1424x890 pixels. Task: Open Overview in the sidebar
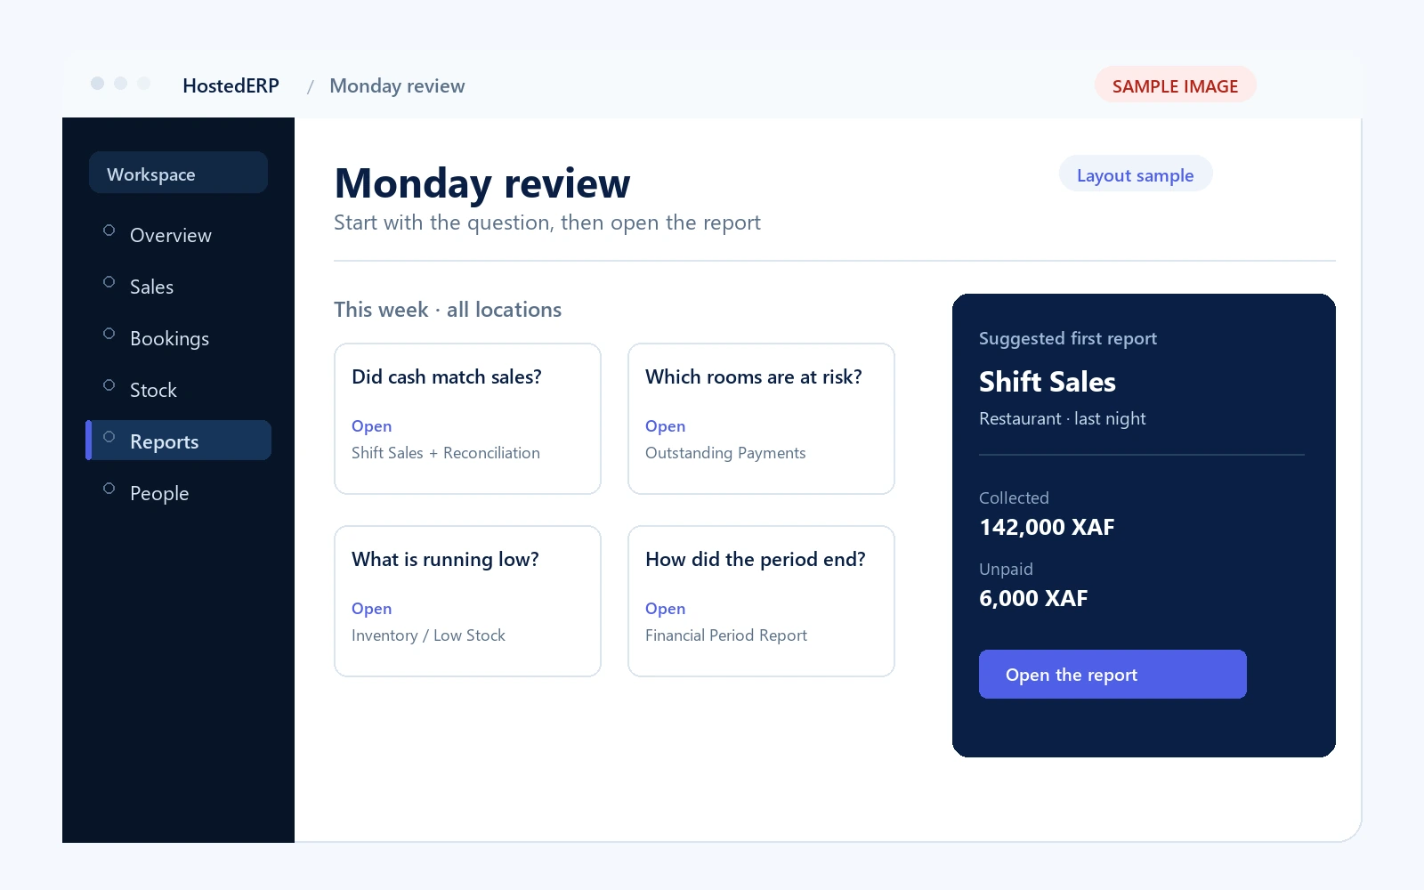(x=178, y=235)
